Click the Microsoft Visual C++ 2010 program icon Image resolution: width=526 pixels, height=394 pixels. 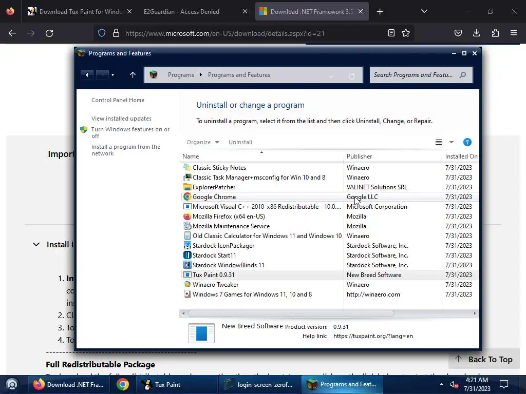(x=187, y=206)
